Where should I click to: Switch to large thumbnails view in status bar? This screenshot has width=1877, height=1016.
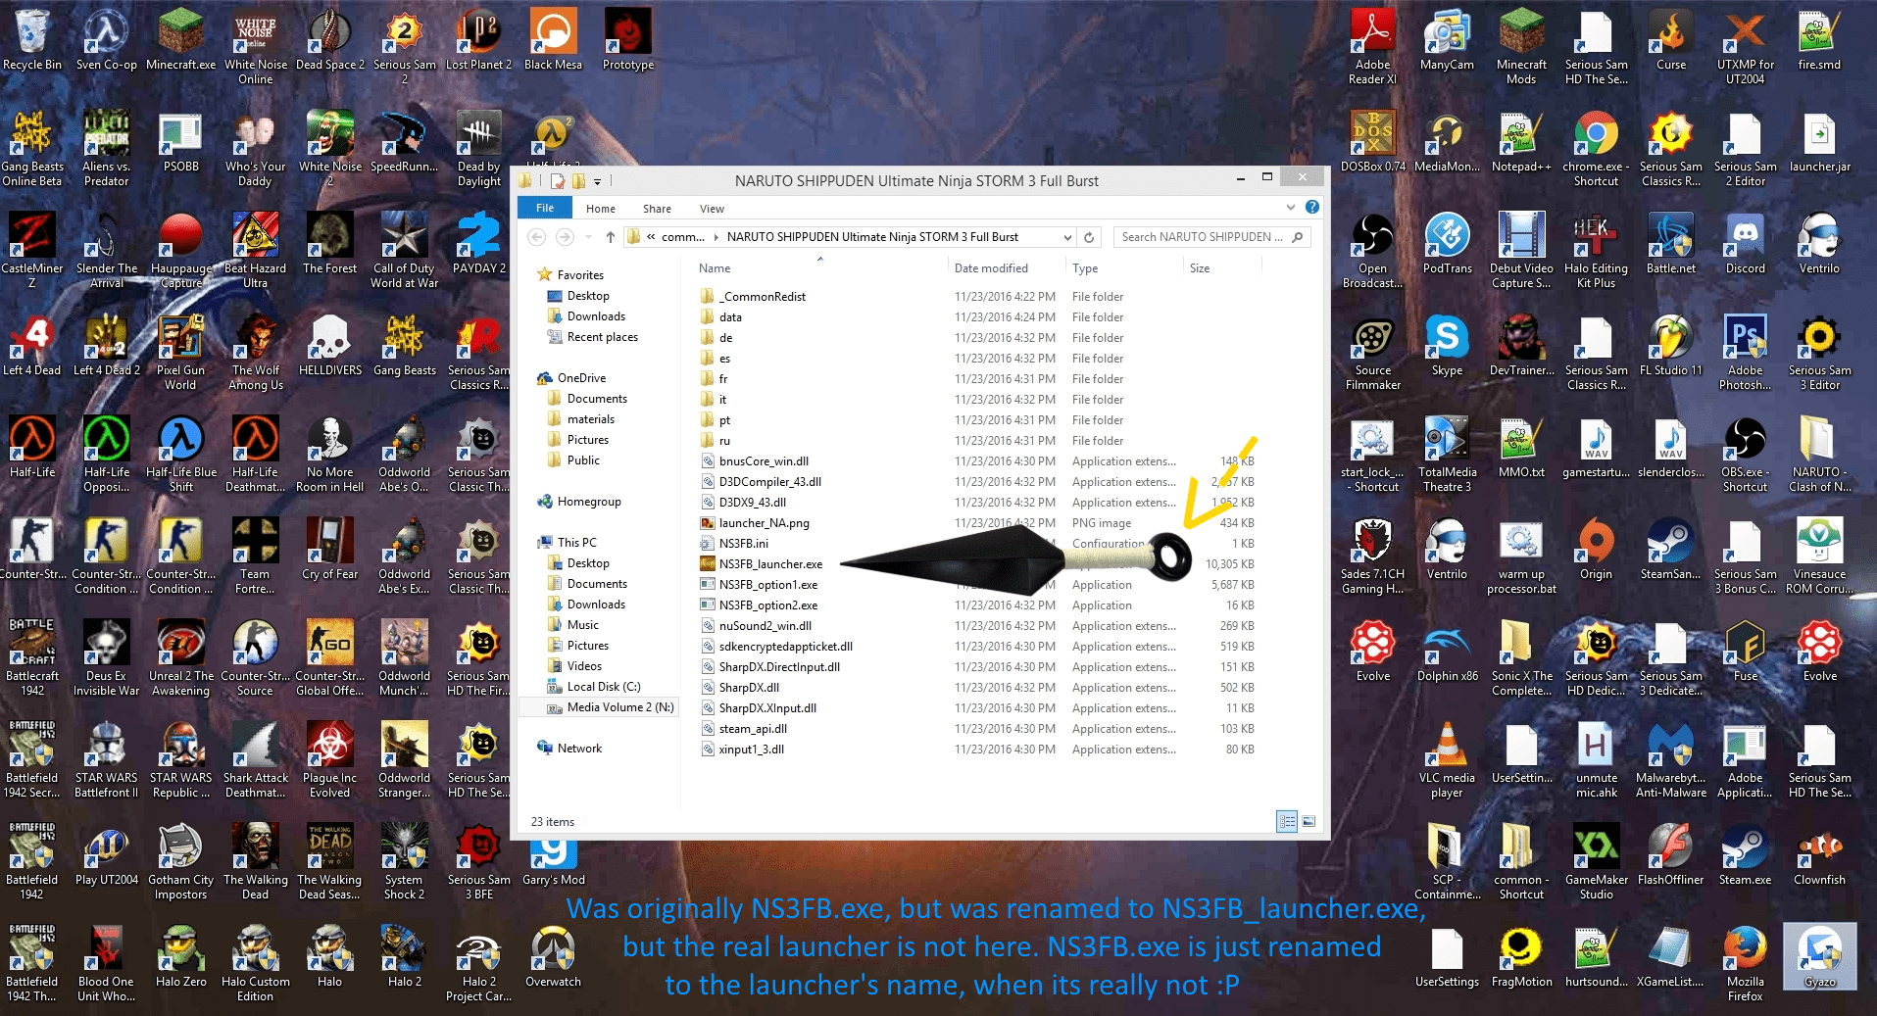[x=1309, y=821]
